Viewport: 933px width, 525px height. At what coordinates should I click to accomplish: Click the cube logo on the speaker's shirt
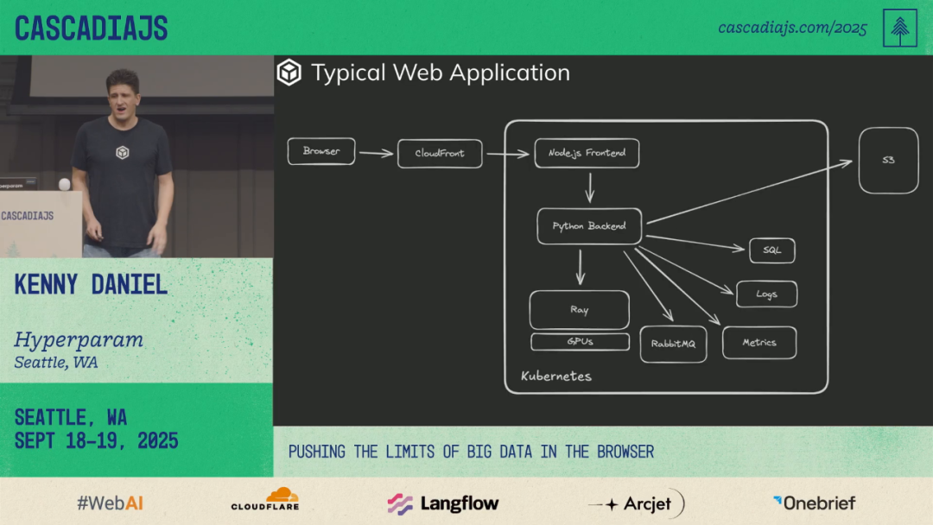(123, 153)
